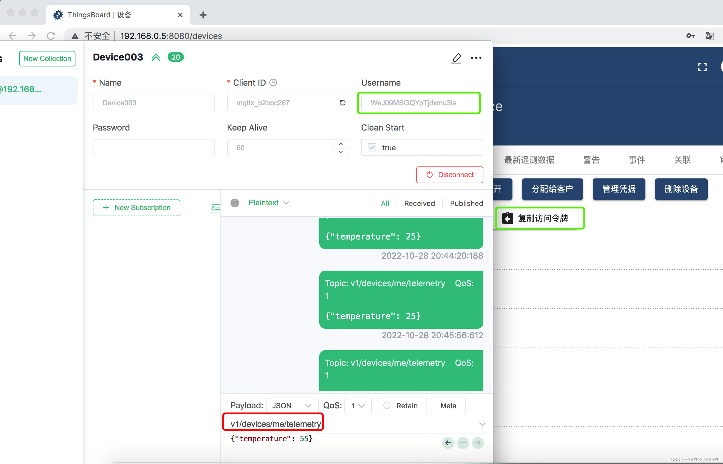Collapse connection details with double chevron icon

pyautogui.click(x=156, y=57)
